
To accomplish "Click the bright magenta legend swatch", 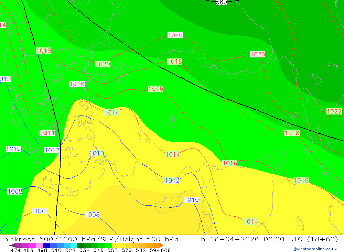I will pos(33,245).
